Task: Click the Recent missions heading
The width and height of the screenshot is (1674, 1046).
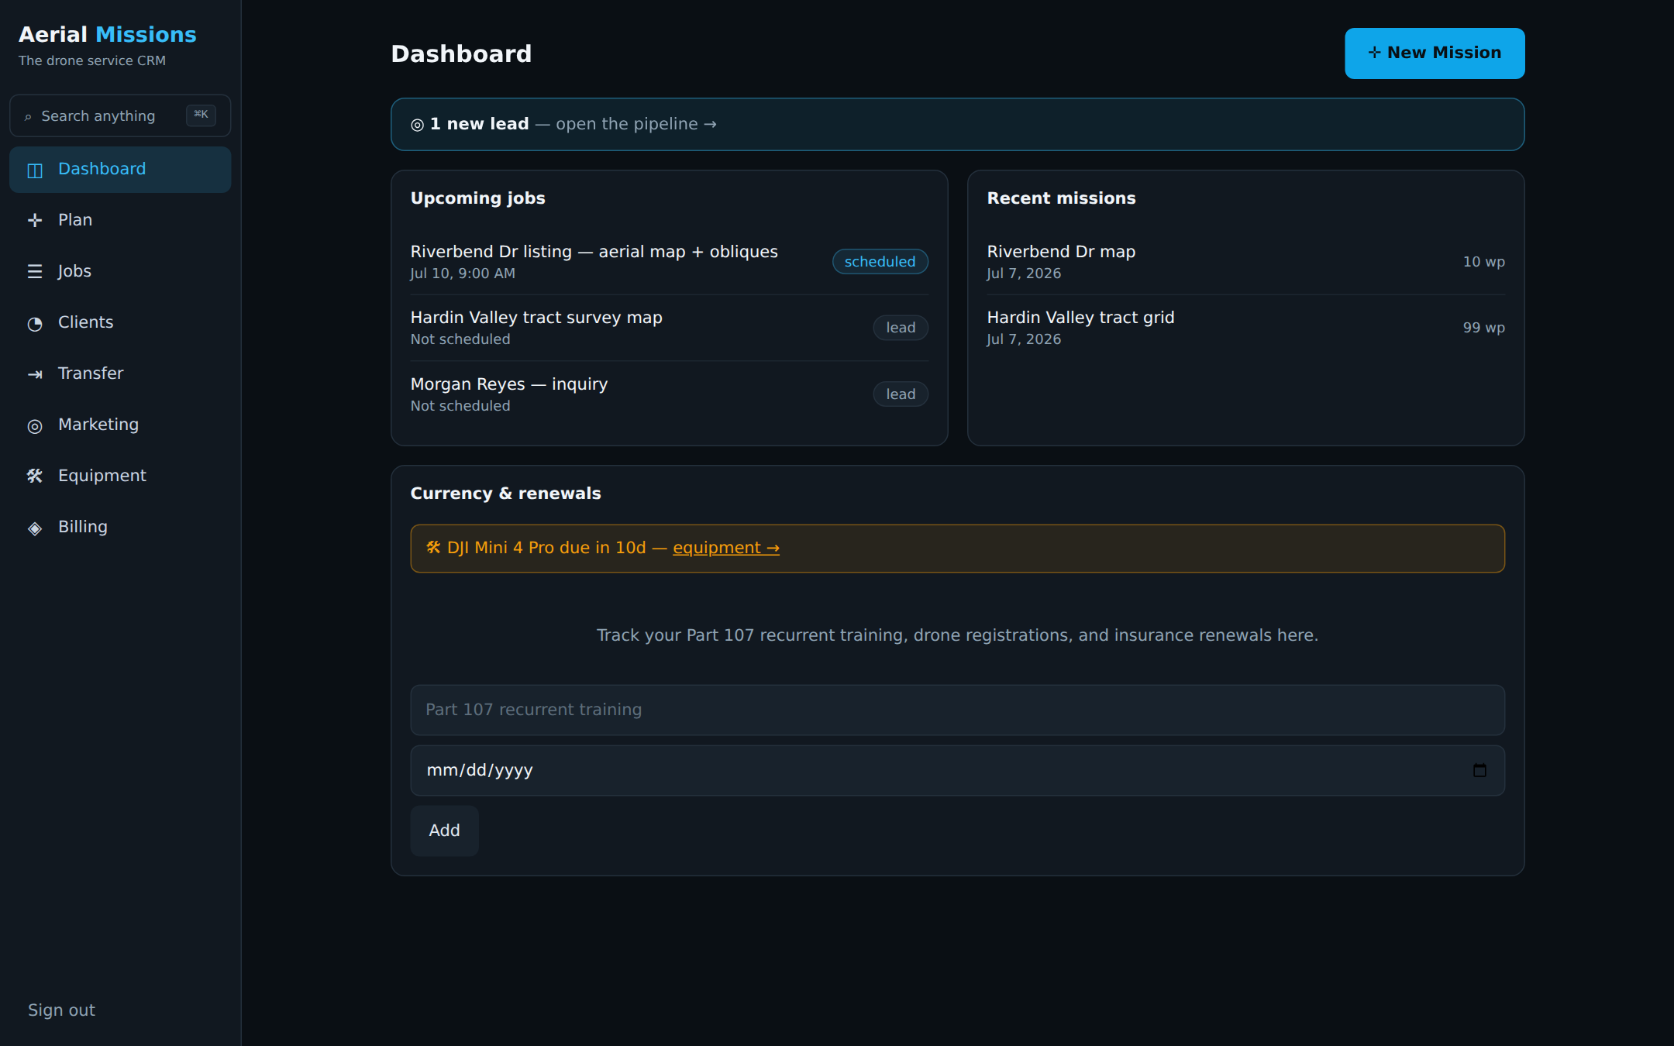Action: coord(1061,198)
